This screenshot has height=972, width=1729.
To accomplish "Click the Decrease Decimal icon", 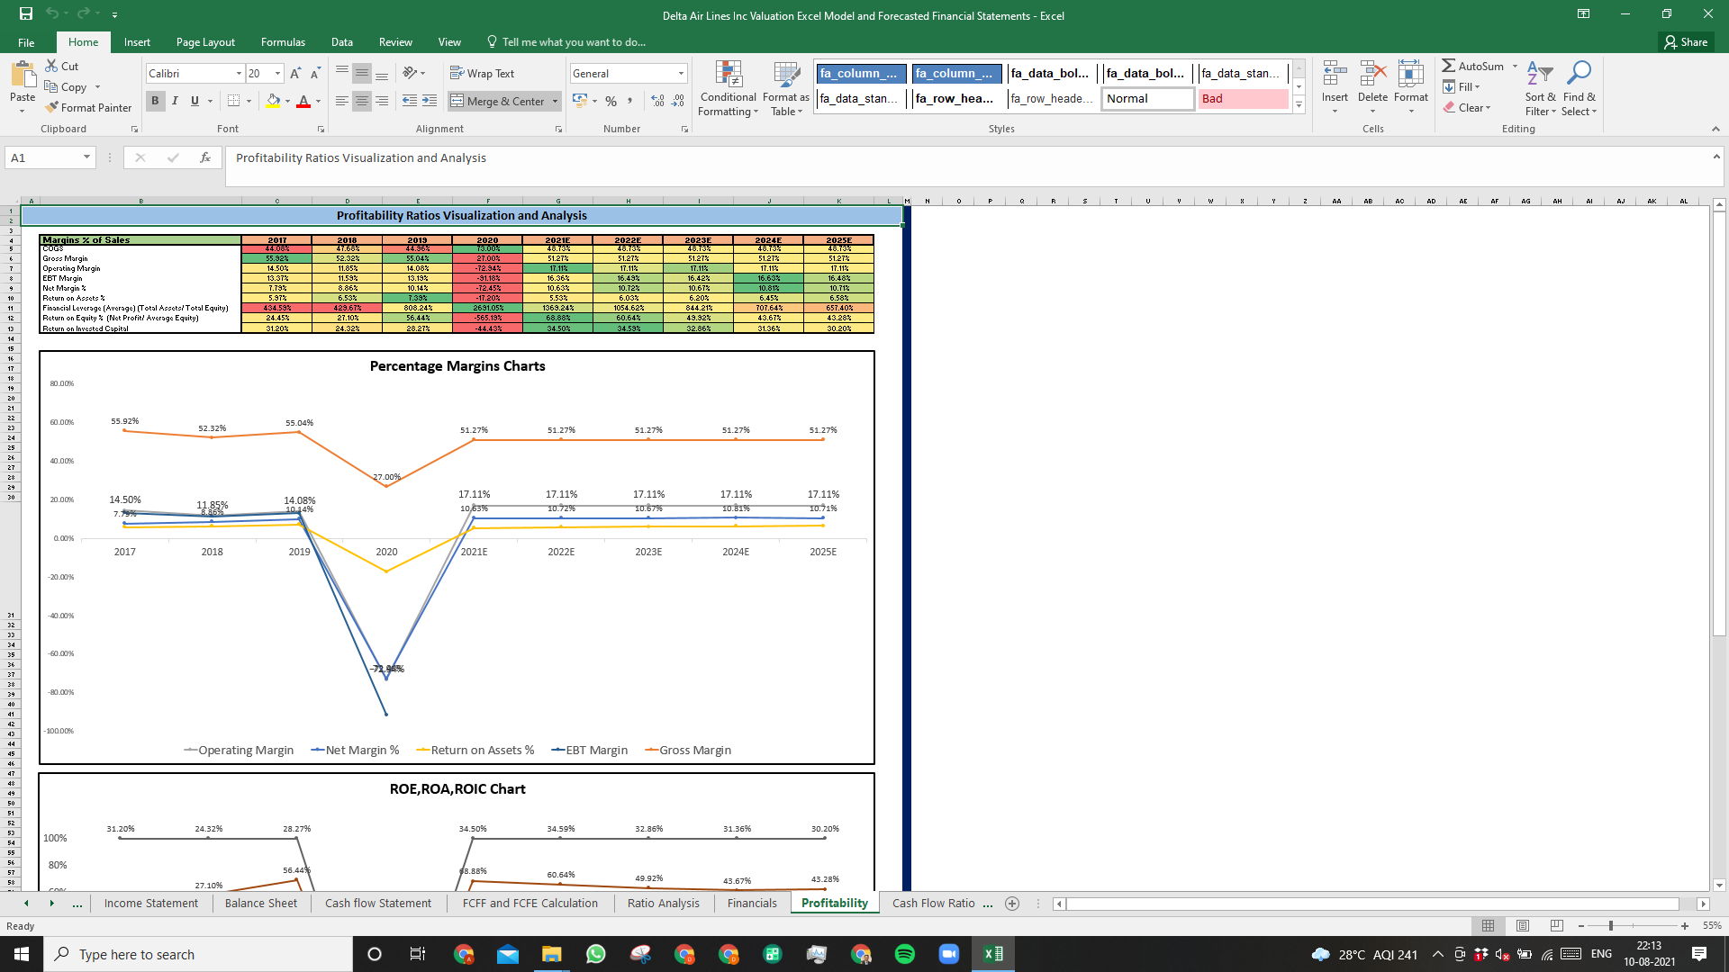I will point(678,101).
